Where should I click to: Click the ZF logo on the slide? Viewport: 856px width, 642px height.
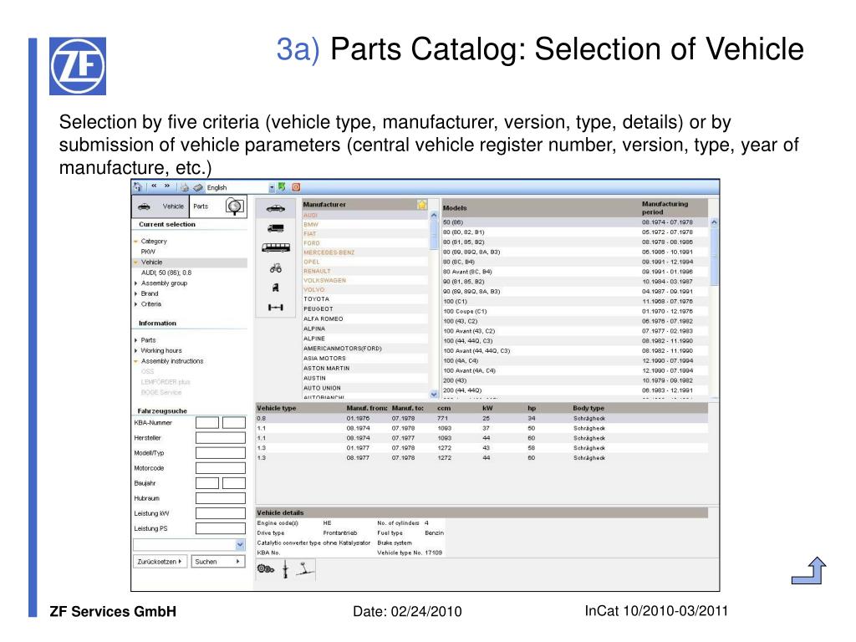pyautogui.click(x=78, y=66)
